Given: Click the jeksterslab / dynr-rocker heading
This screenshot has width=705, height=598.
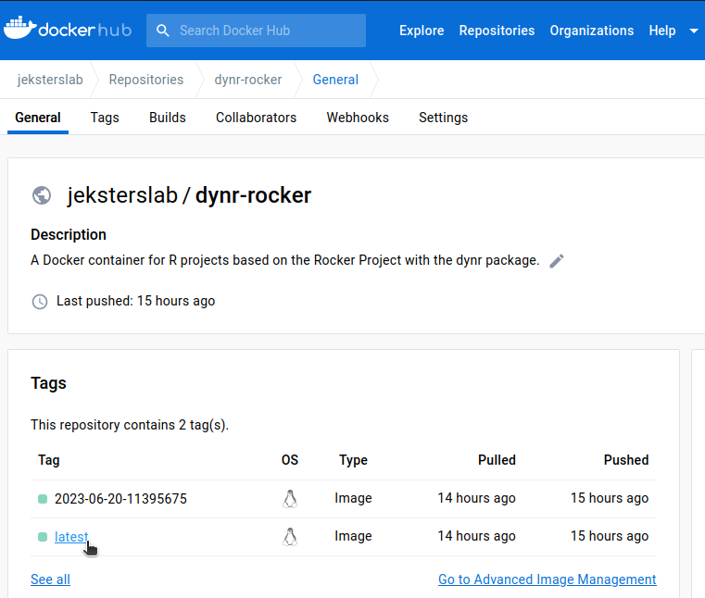Looking at the screenshot, I should click(x=189, y=195).
